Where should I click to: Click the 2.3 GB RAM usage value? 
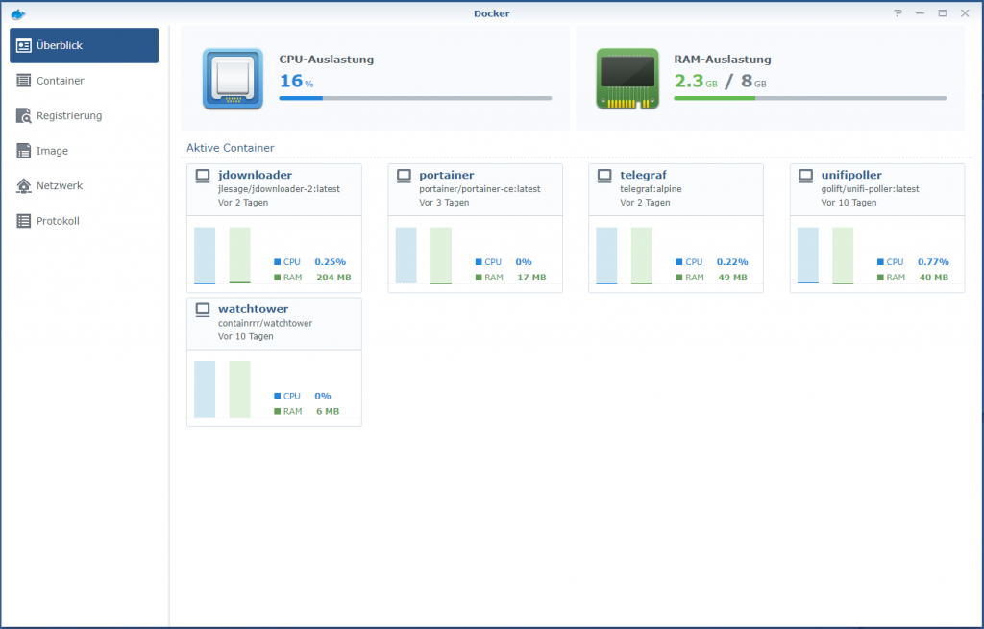point(696,81)
